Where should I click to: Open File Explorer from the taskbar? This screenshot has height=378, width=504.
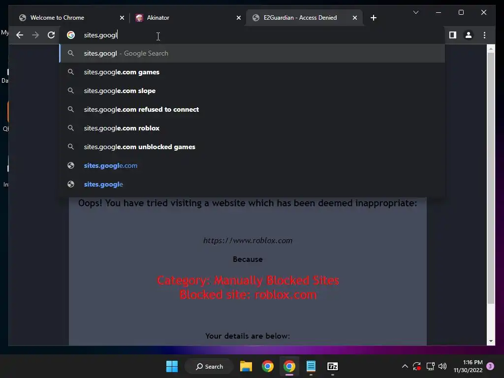pyautogui.click(x=246, y=366)
